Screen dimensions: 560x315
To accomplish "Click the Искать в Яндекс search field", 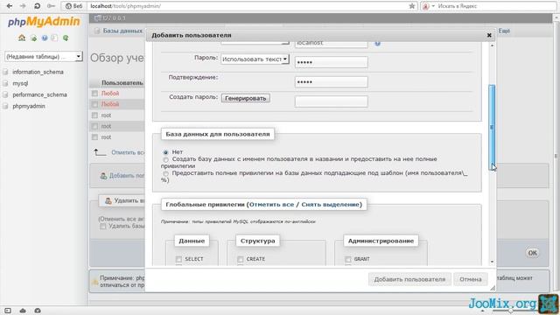I will click(496, 6).
